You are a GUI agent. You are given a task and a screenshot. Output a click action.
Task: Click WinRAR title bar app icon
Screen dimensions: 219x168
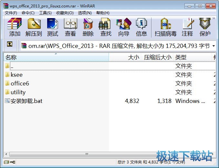tap(6, 6)
